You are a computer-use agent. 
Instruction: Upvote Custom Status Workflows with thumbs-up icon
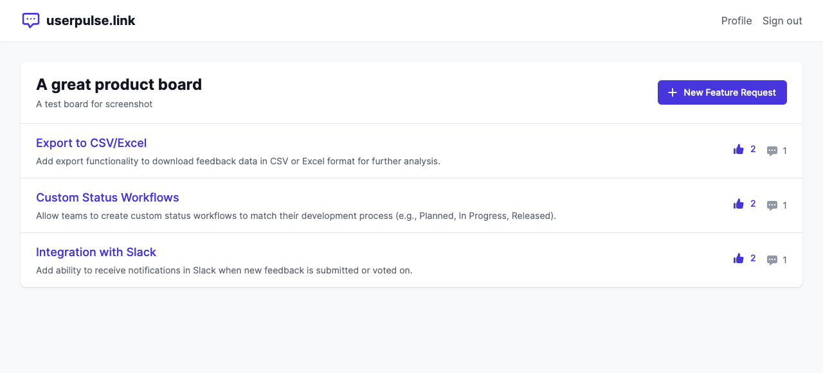(x=738, y=204)
